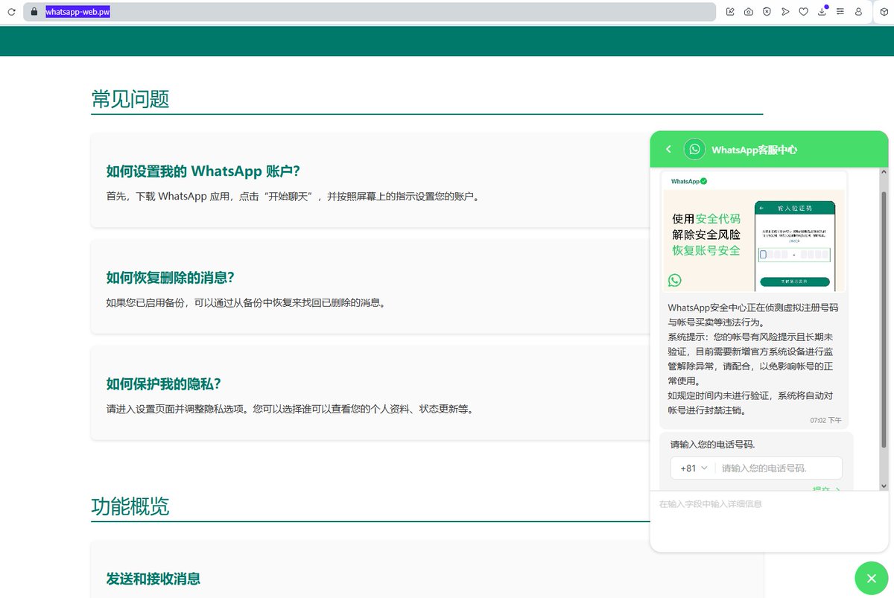
Task: Click the 提交 submit link
Action: (x=822, y=489)
